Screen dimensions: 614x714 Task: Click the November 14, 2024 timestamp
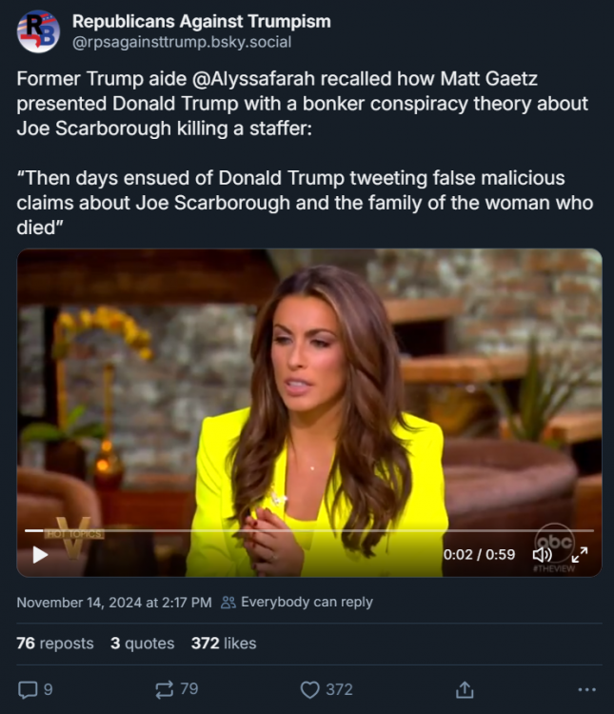tap(114, 602)
